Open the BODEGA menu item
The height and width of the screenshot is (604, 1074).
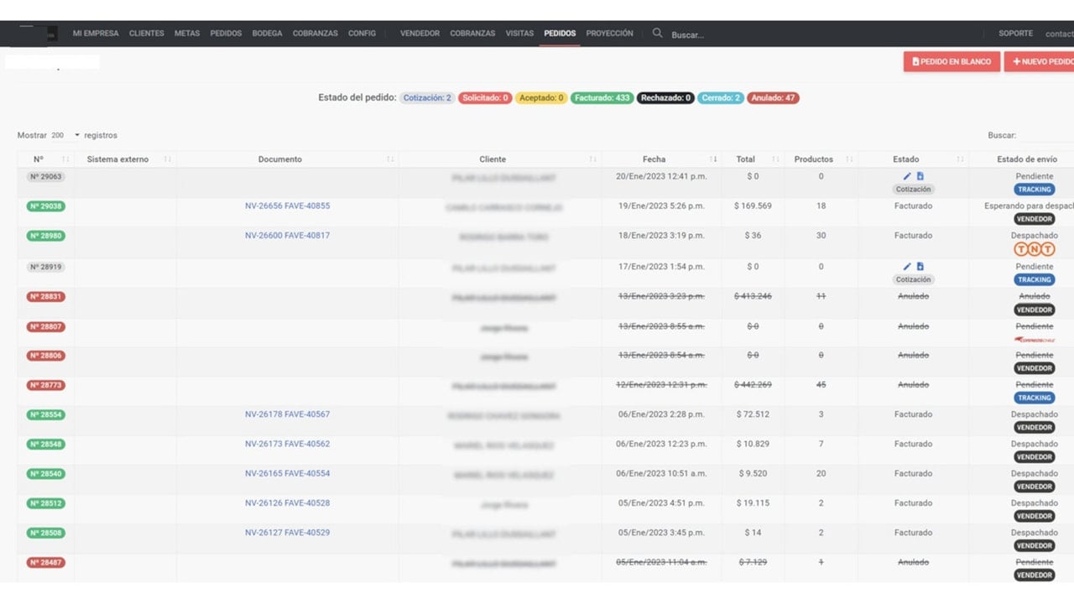[x=267, y=34]
